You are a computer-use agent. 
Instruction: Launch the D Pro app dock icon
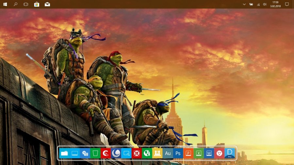click(230, 153)
